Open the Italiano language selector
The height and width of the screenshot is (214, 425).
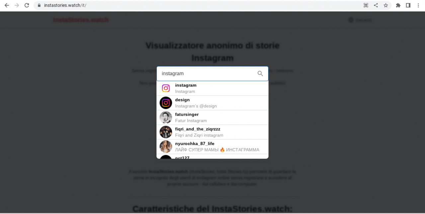360,20
